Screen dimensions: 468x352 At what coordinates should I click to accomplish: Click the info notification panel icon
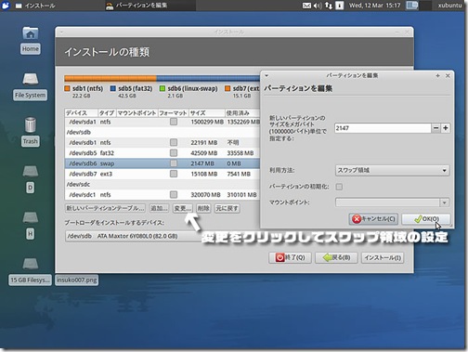[x=340, y=6]
